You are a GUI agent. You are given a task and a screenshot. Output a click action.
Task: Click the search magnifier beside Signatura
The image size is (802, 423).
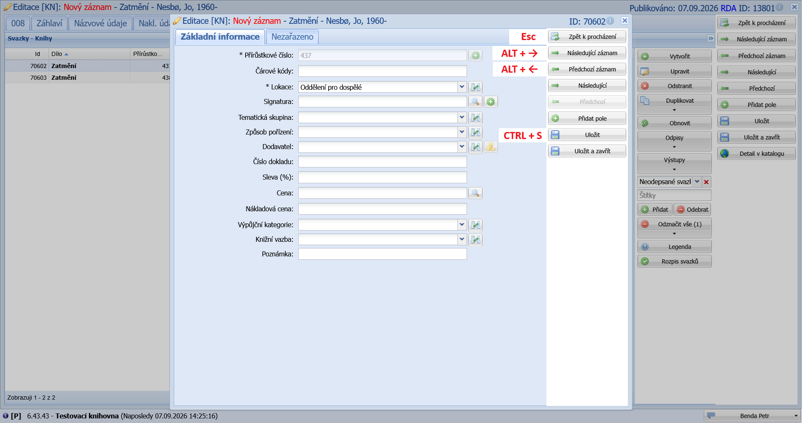475,102
